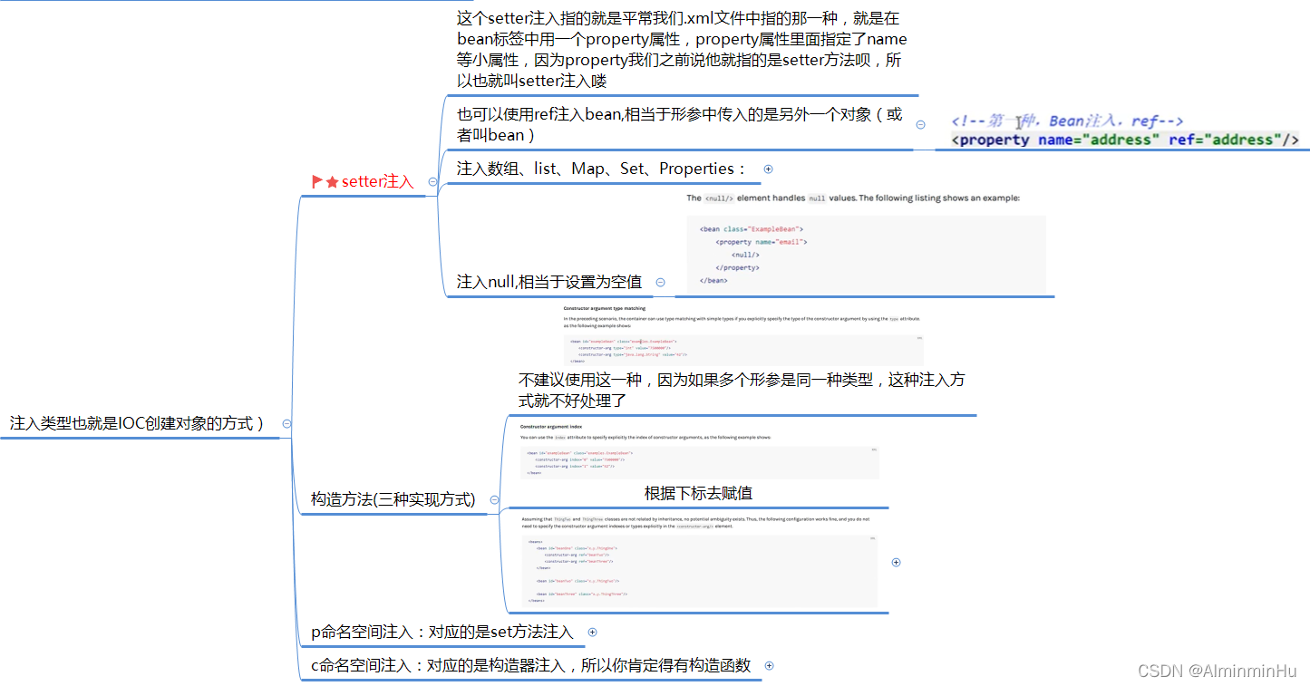1310x686 pixels.
Task: Select the 根据下标去赋值 node
Action: 698,493
